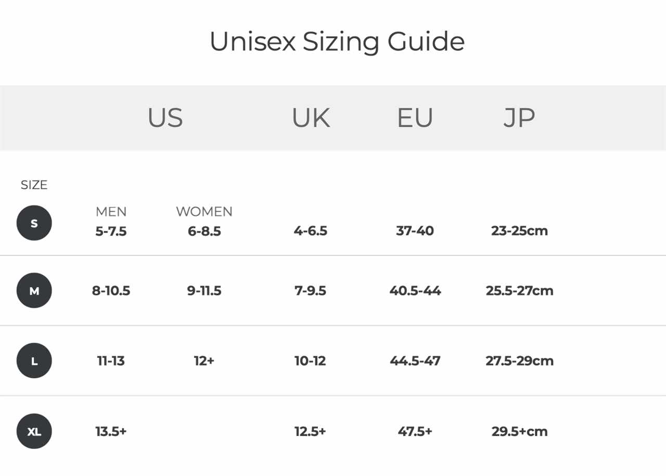Click women's US size 12+ value
This screenshot has width=666, height=476.
click(204, 361)
